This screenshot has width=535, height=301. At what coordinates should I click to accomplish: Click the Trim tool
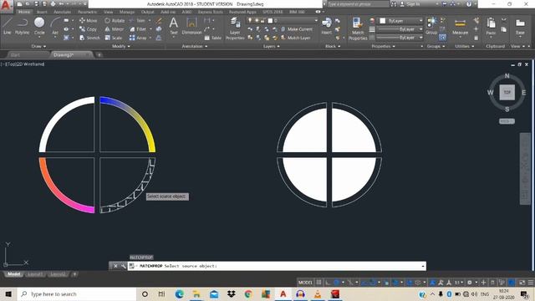[x=137, y=20]
